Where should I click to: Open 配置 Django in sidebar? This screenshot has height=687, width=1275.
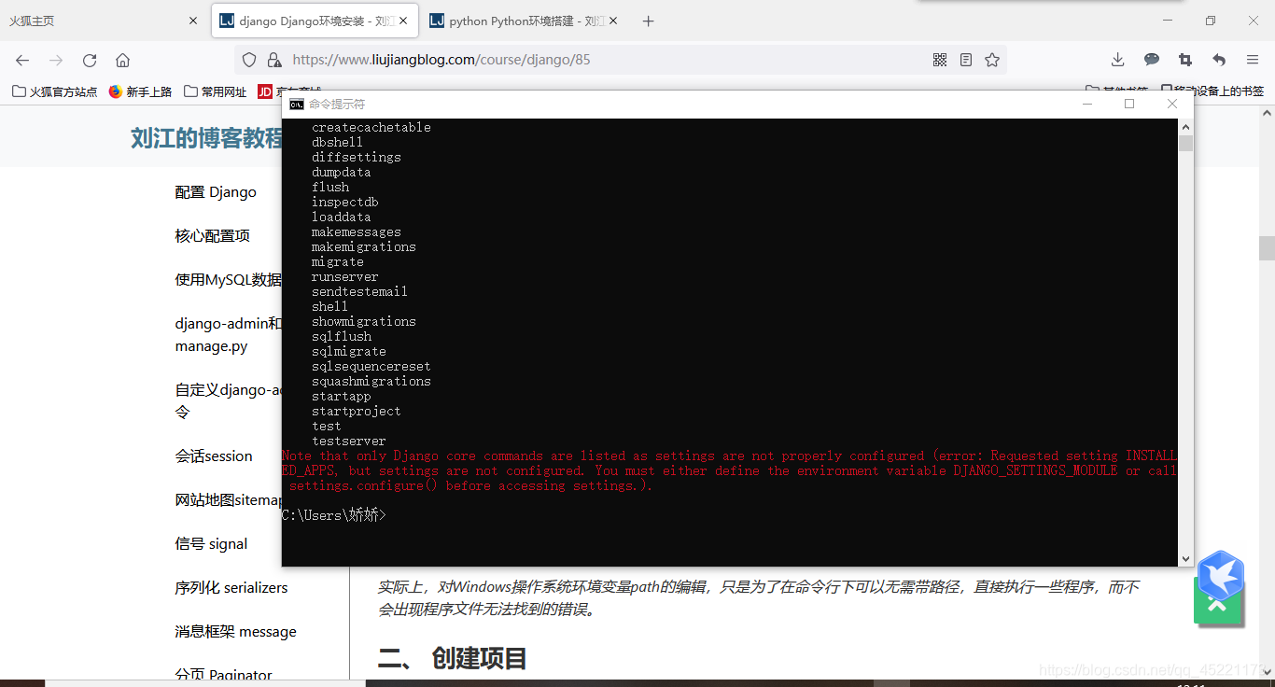pos(216,192)
